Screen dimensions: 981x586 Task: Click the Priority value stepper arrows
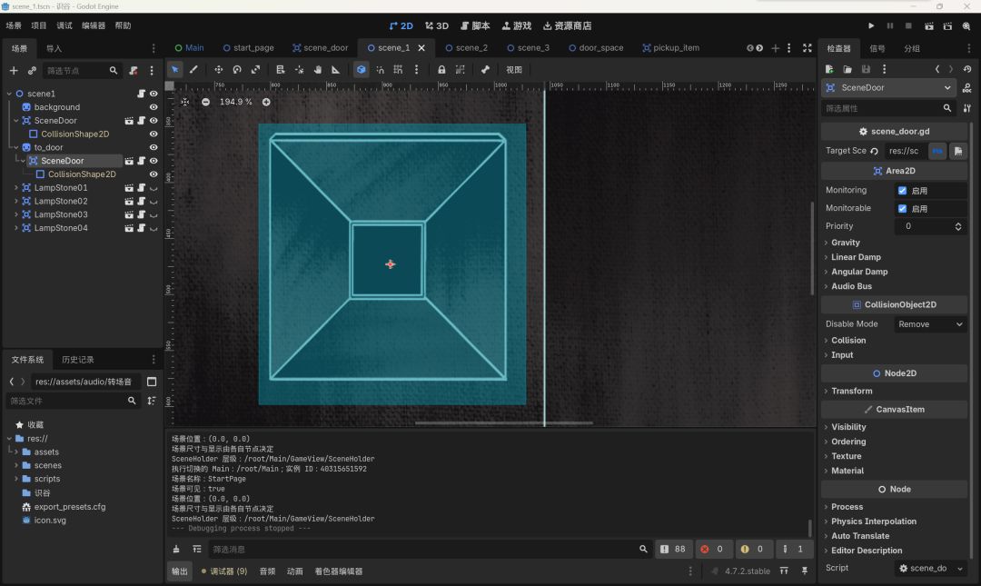(958, 226)
